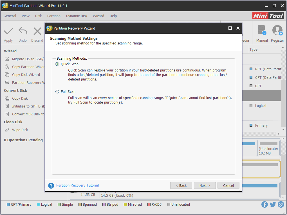Proceed with the Next > button

point(205,185)
